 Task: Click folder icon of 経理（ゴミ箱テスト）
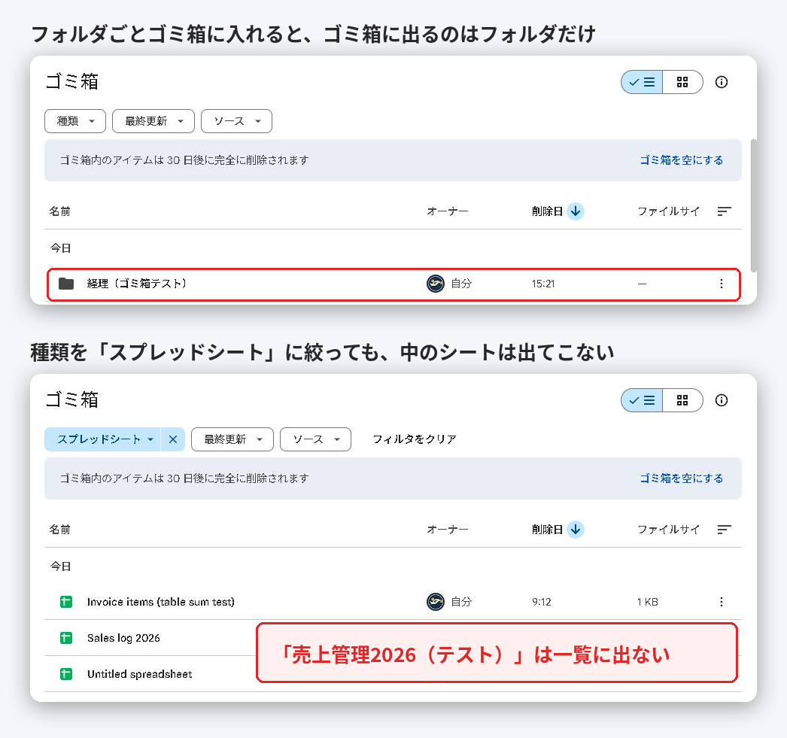[x=66, y=284]
